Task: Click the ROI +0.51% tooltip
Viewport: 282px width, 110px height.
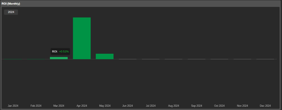Action: [x=60, y=51]
